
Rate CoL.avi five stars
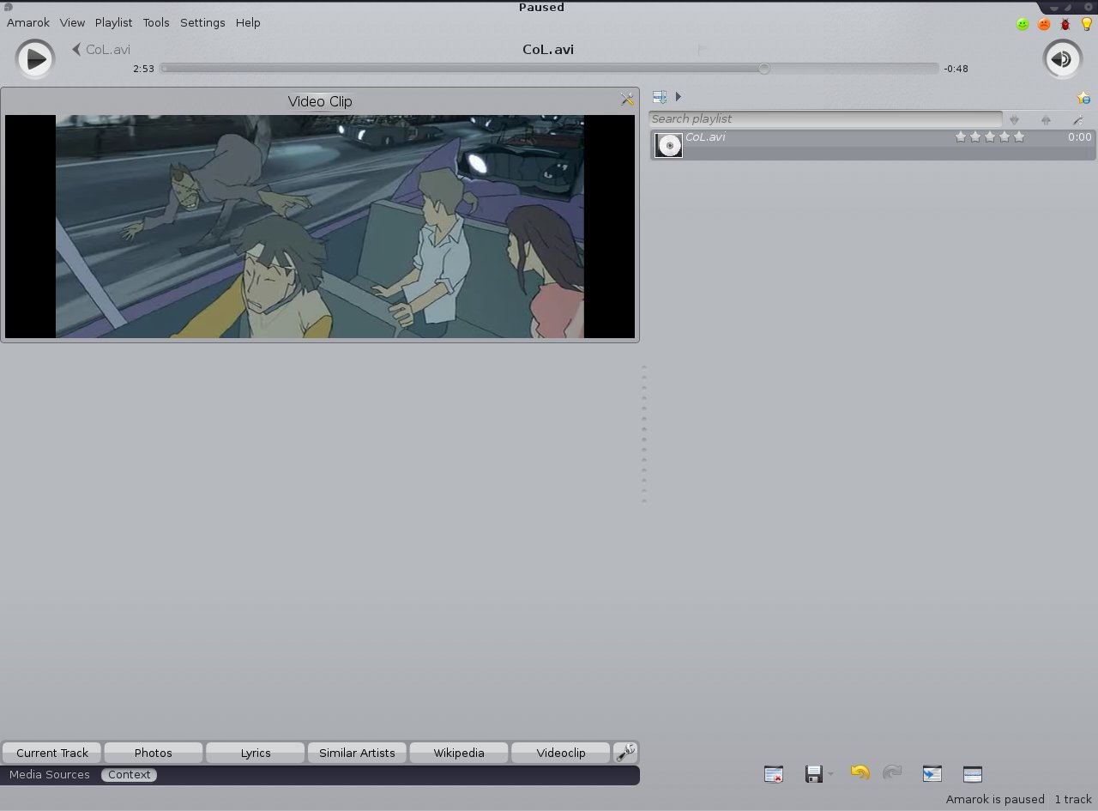(x=1019, y=136)
